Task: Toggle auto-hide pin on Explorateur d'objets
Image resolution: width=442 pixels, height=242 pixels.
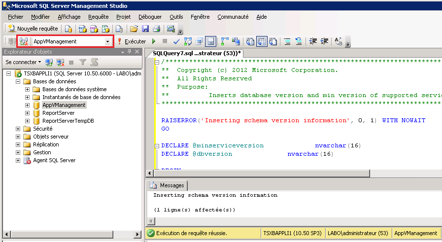Action: point(130,52)
